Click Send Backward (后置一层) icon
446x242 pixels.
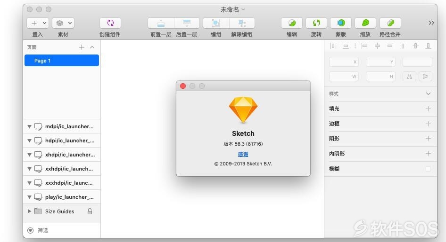point(187,23)
